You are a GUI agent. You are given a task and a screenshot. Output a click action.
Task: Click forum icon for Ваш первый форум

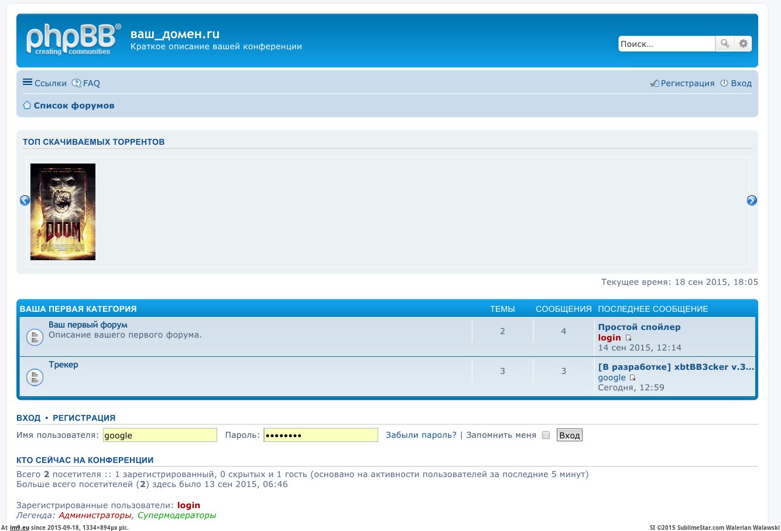pos(35,337)
